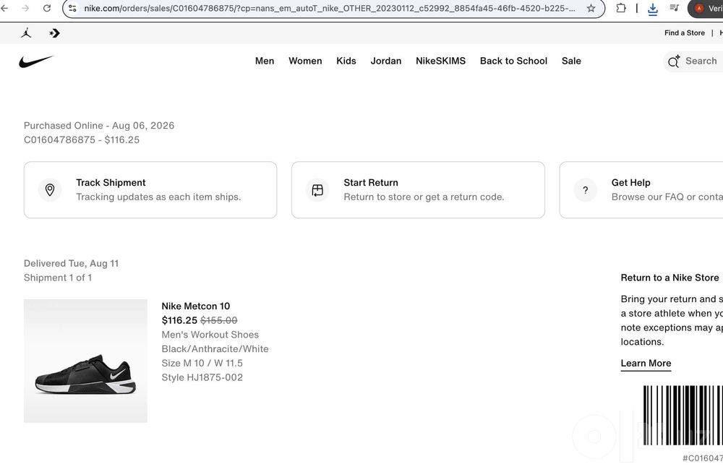This screenshot has width=723, height=472.
Task: Click the Style HJ1875-002 text
Action: click(x=202, y=377)
